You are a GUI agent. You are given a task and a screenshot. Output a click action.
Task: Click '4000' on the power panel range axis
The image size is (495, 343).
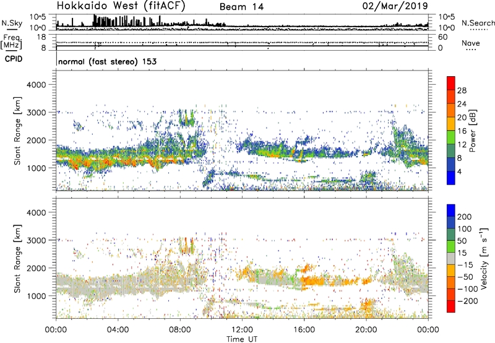click(36, 85)
